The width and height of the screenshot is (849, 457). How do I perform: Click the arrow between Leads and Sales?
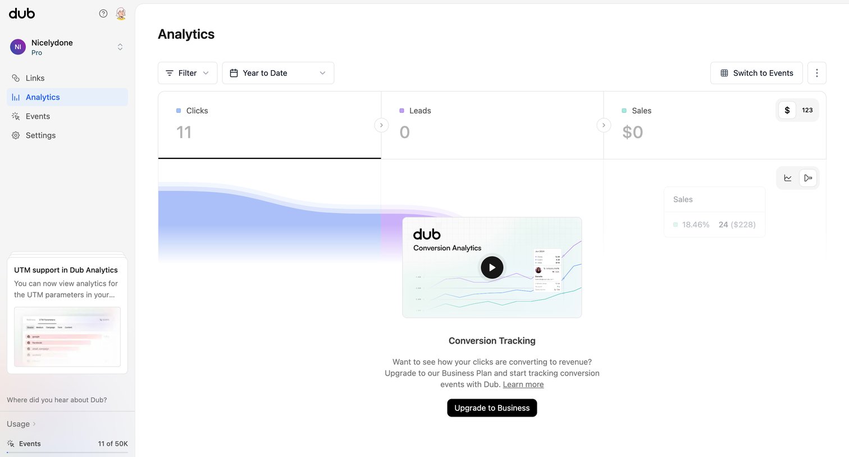click(x=604, y=125)
